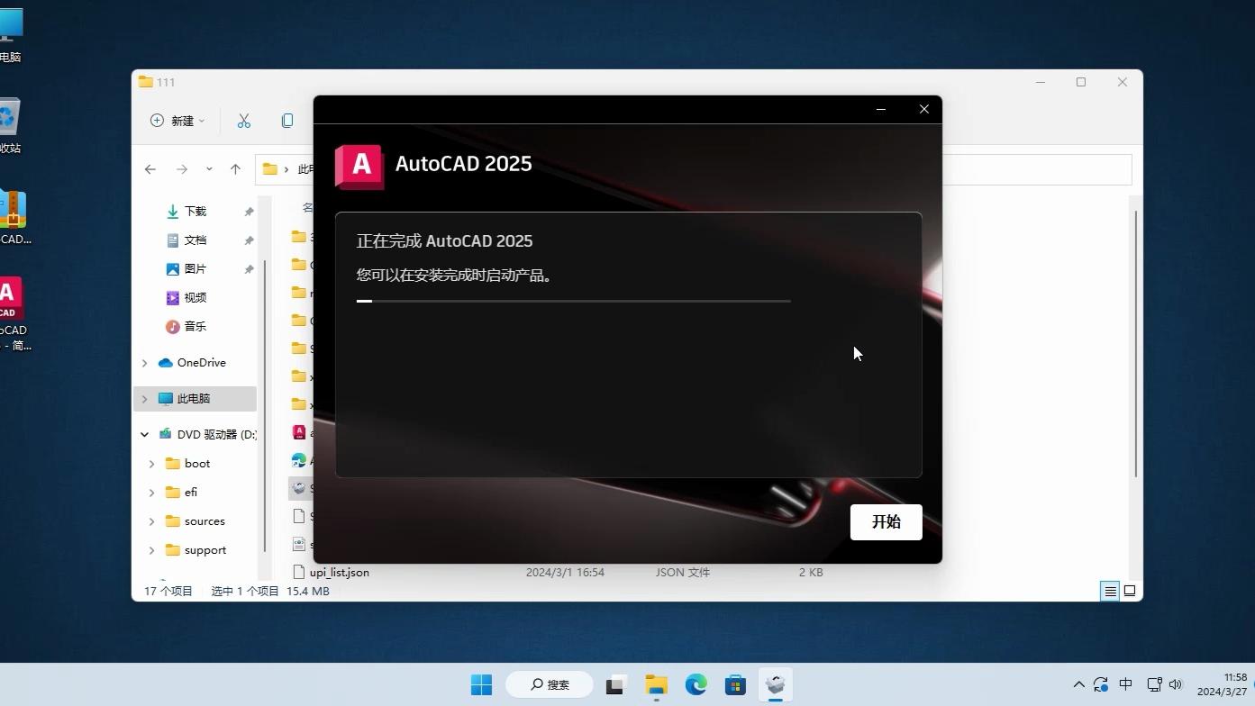
Task: Click the installer icon on the taskbar
Action: [x=775, y=685]
